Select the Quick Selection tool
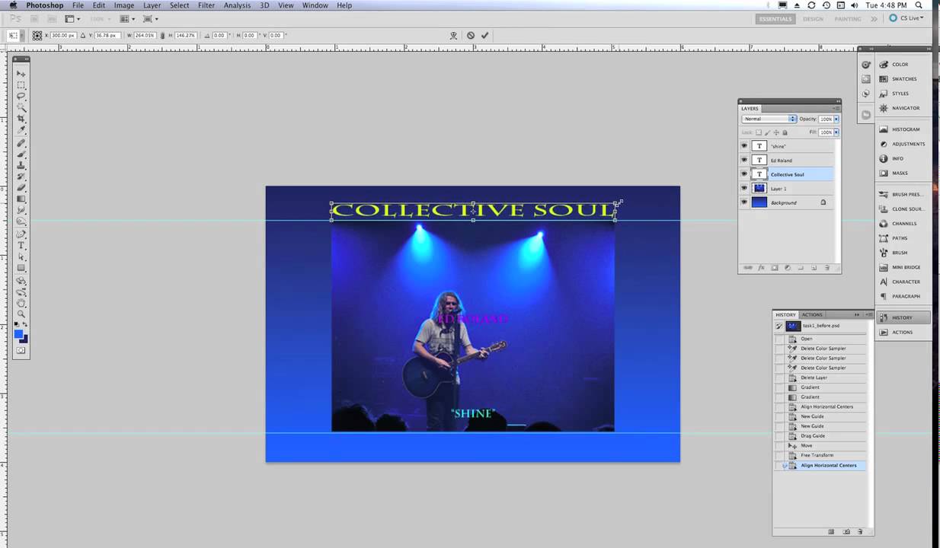The image size is (940, 548). click(x=21, y=108)
